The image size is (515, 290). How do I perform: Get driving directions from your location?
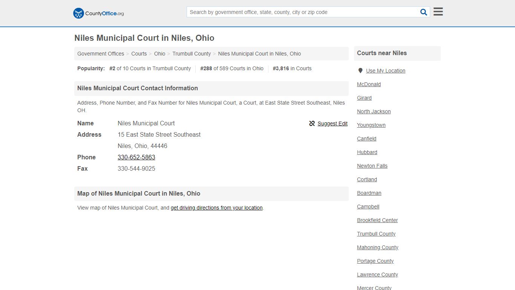(217, 208)
